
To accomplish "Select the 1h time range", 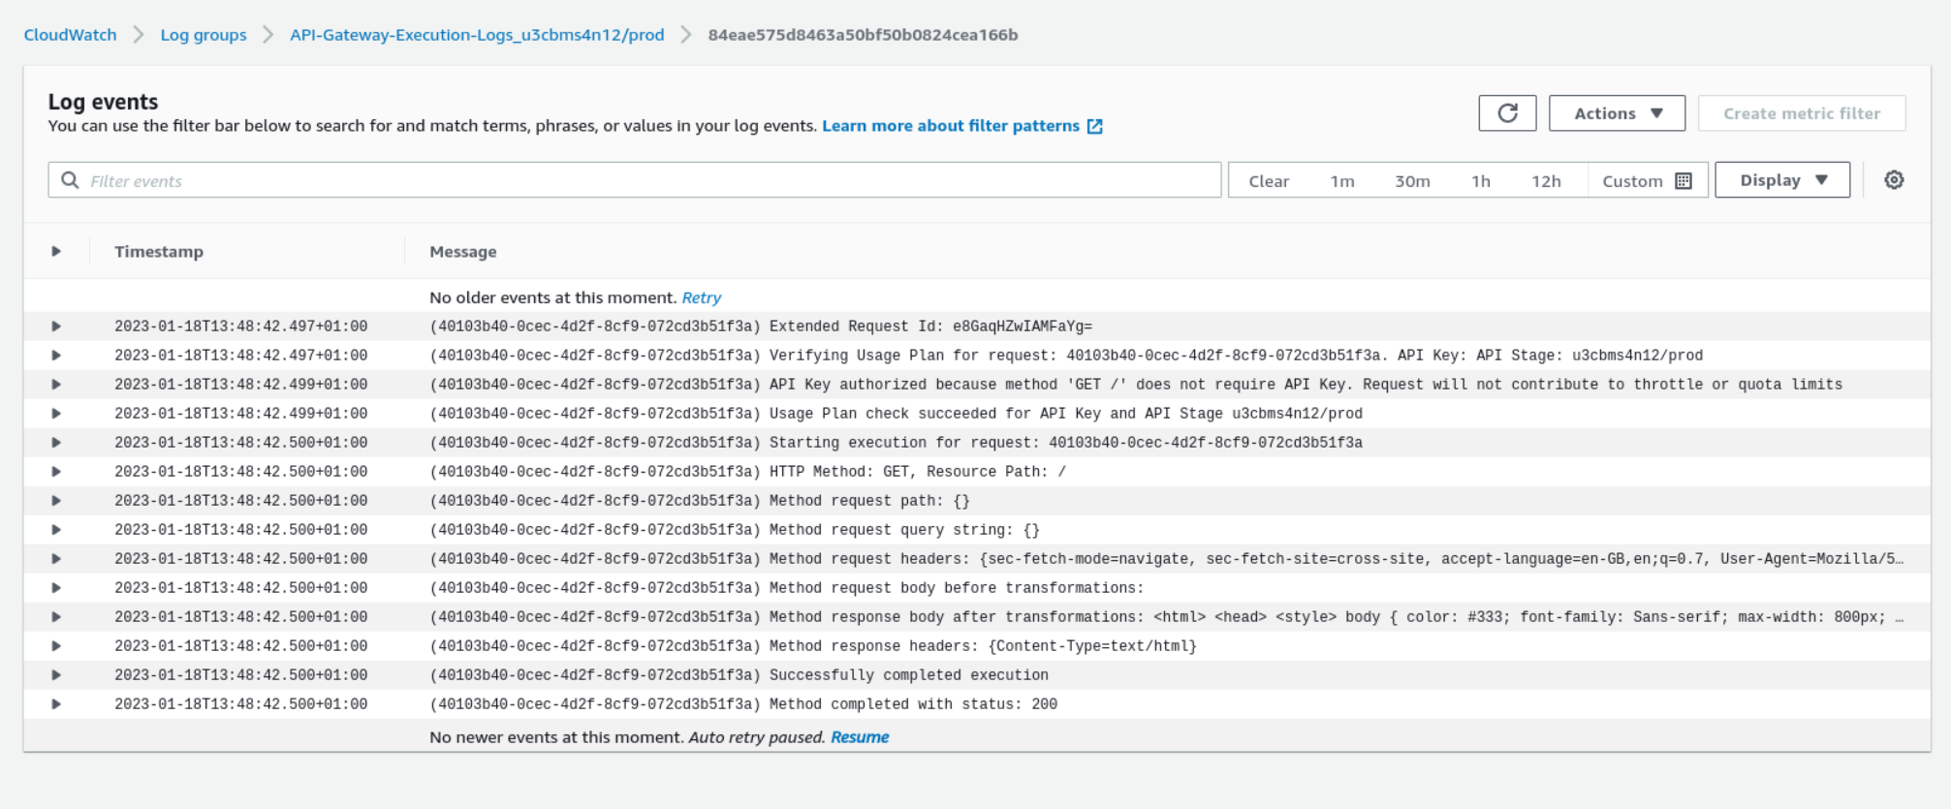I will point(1481,181).
